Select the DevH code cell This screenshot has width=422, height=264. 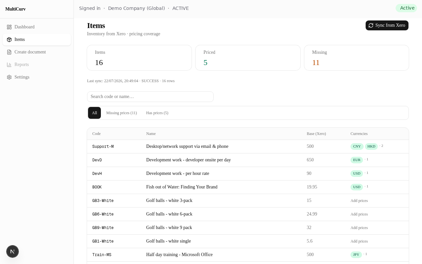[x=97, y=174]
